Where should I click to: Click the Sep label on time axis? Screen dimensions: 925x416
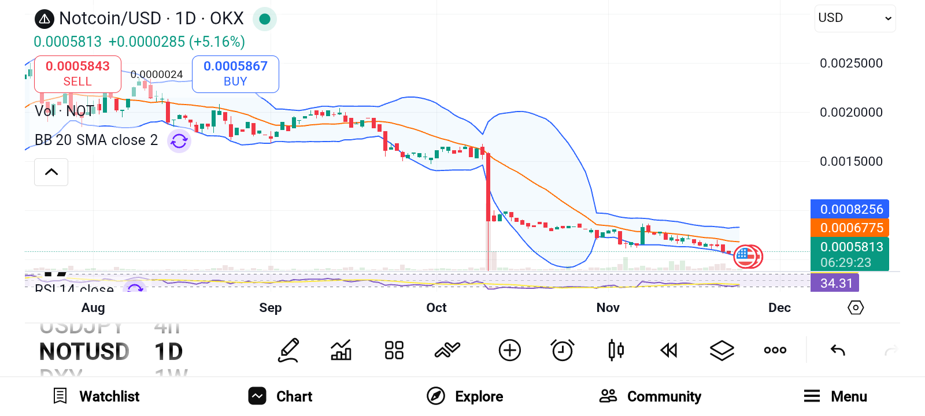click(271, 307)
